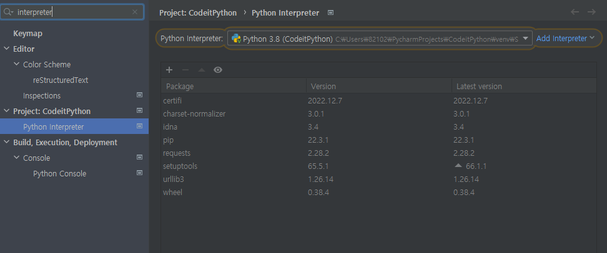Click the back navigation arrow

tap(575, 12)
